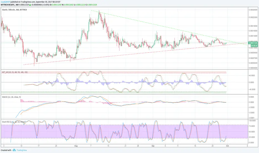Click the 0.00014000 price axis label

(x=253, y=36)
